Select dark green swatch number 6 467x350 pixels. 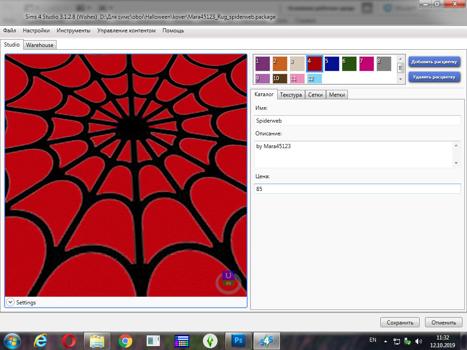[349, 64]
